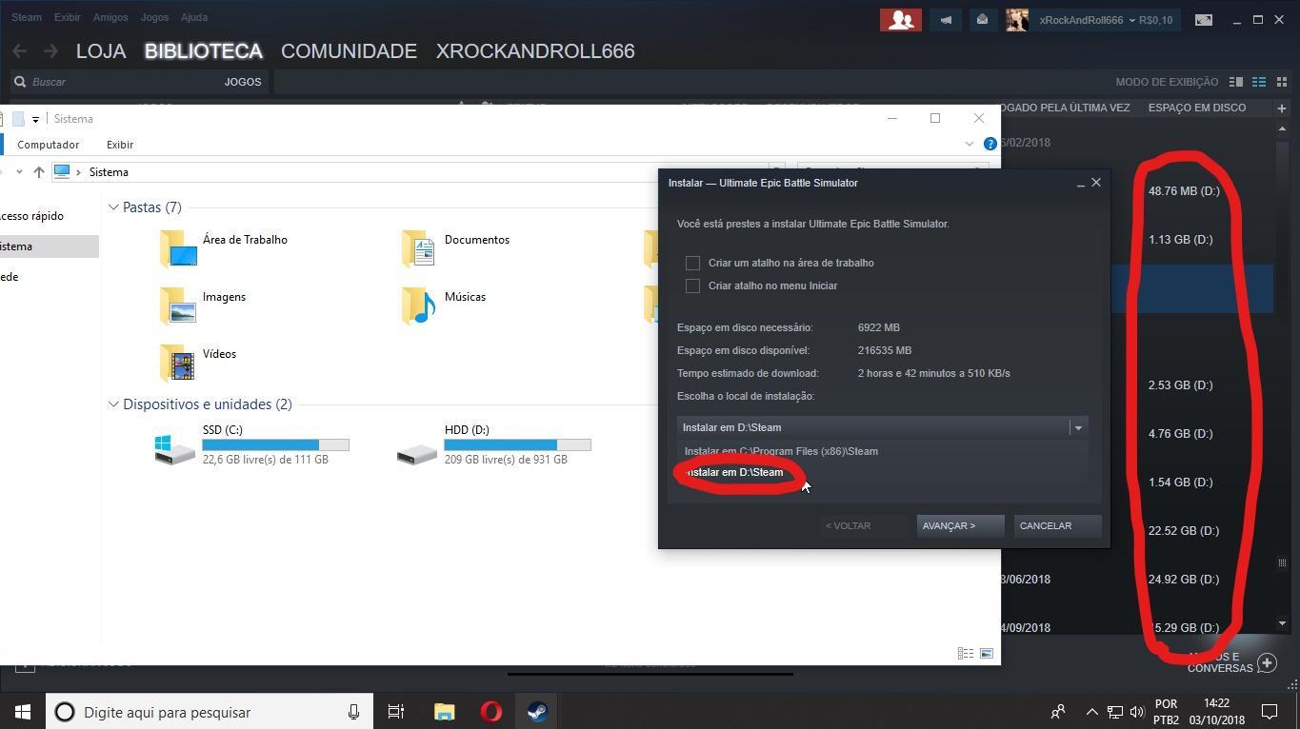Open the Steam inbox envelope icon
This screenshot has height=729, width=1300.
[982, 20]
